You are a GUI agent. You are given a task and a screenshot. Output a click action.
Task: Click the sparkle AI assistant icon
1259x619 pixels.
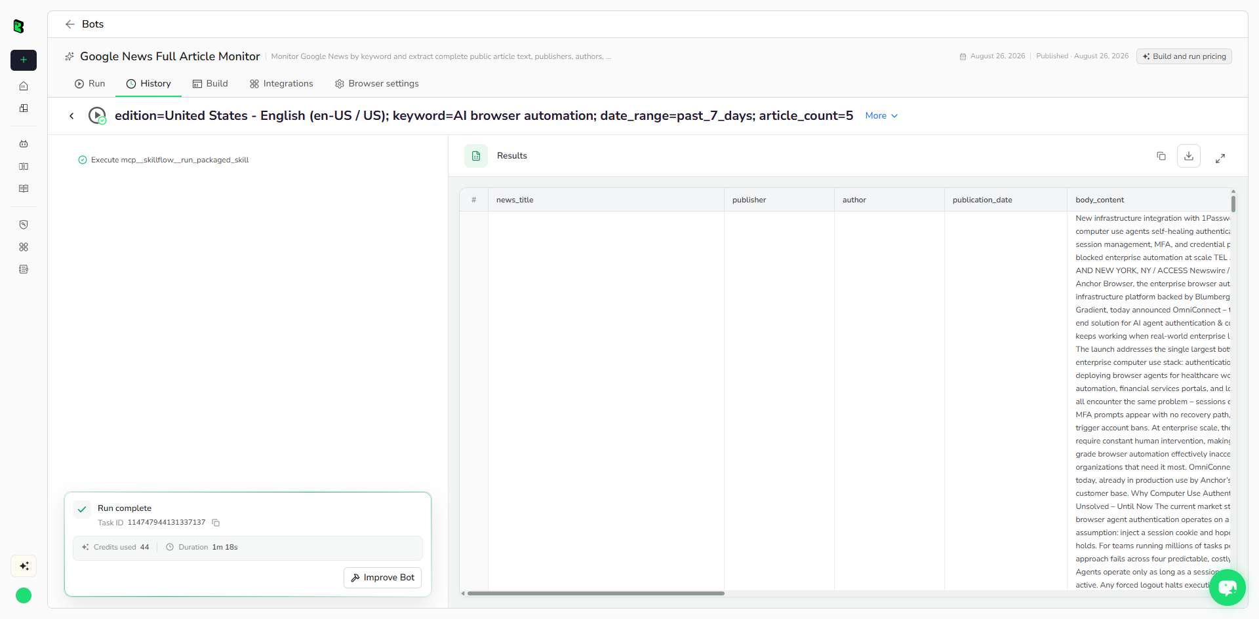click(x=24, y=566)
